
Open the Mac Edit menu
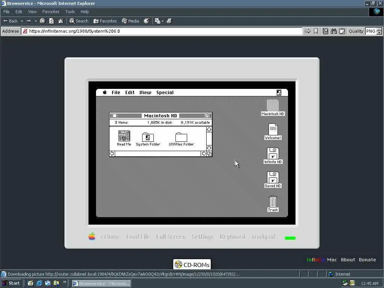coord(130,92)
